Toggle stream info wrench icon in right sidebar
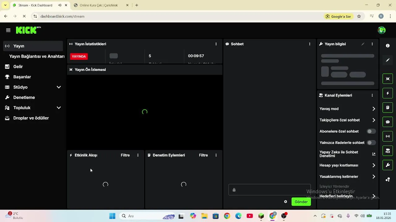This screenshot has width=396, height=222. point(388,165)
